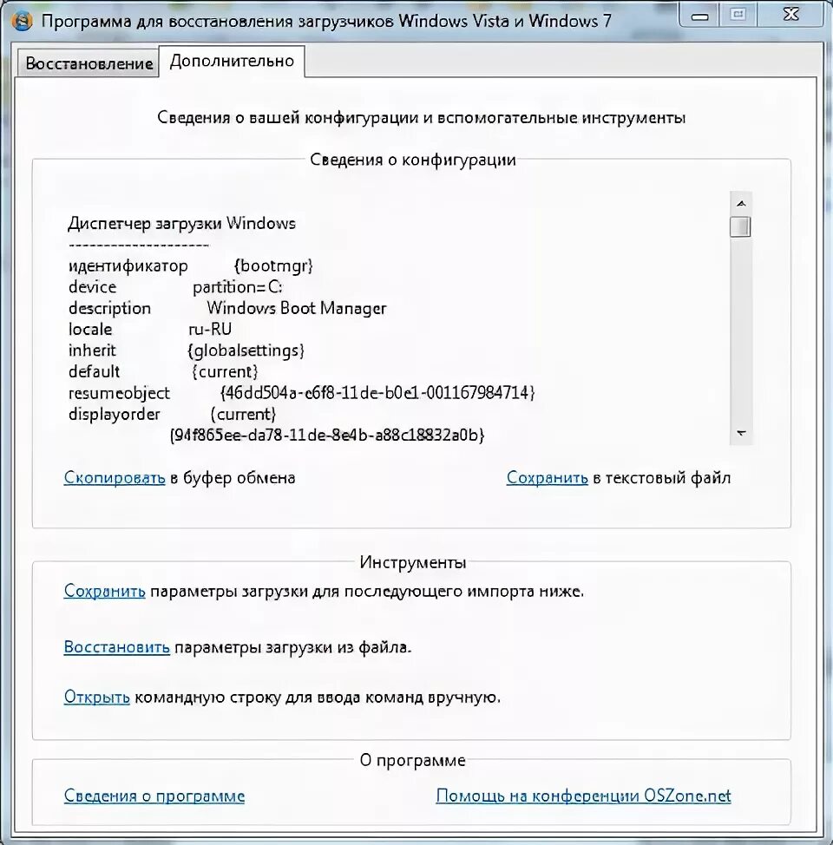The image size is (833, 845).
Task: Open command prompt via the Открыть link
Action: (95, 697)
